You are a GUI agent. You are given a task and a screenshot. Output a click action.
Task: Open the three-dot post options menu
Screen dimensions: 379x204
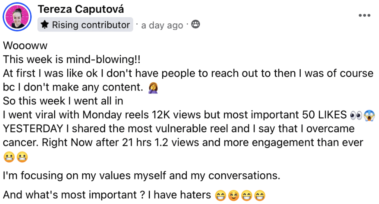364,16
